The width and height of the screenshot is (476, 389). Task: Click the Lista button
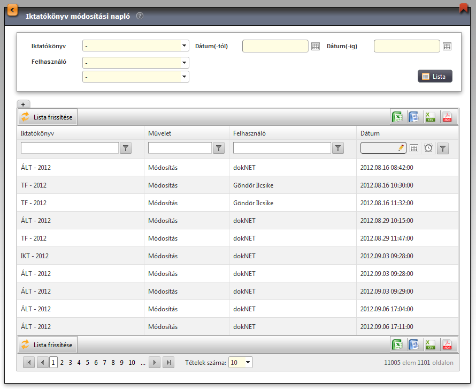(x=435, y=76)
